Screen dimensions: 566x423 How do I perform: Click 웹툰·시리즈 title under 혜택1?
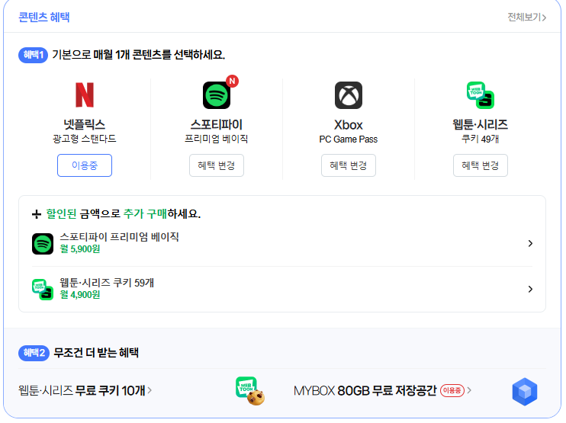pos(480,125)
